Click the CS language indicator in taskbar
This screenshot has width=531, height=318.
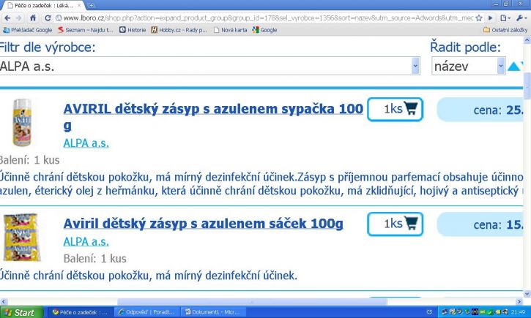click(x=429, y=312)
